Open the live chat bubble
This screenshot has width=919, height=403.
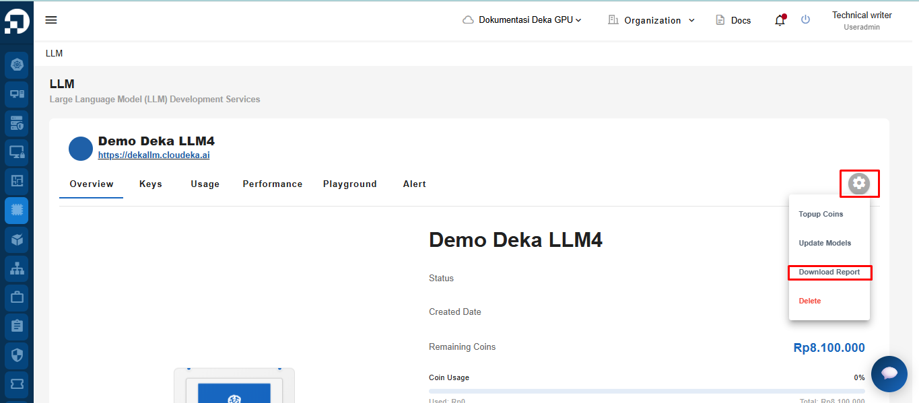coord(889,374)
